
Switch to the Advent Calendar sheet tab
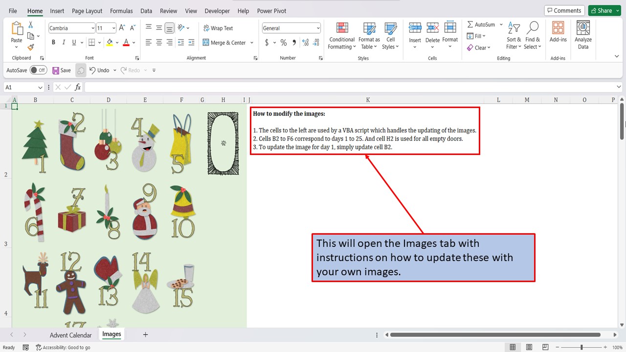pyautogui.click(x=70, y=335)
